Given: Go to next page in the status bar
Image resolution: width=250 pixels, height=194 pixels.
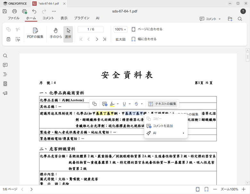Looking at the screenshot, I should (31, 190).
